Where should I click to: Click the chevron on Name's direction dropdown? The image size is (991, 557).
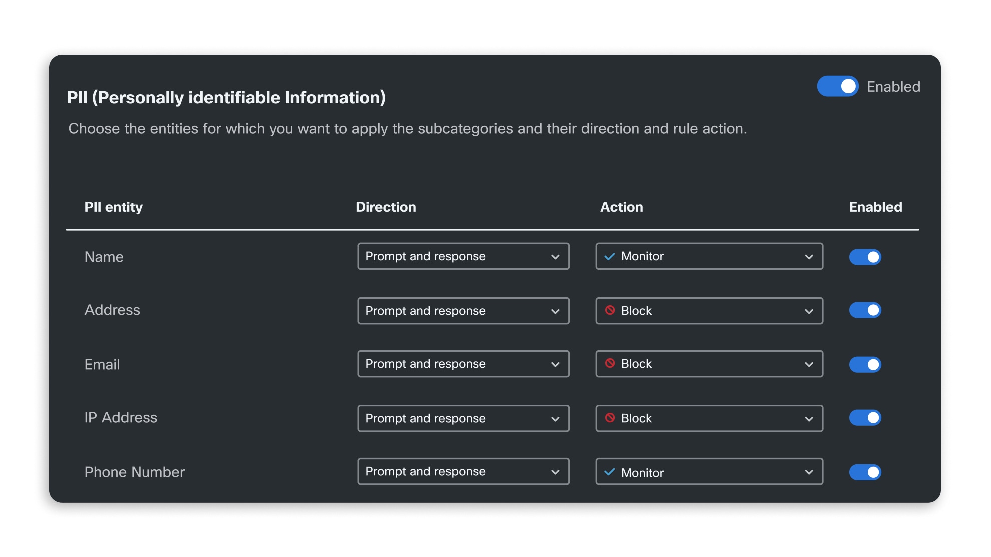(x=555, y=257)
